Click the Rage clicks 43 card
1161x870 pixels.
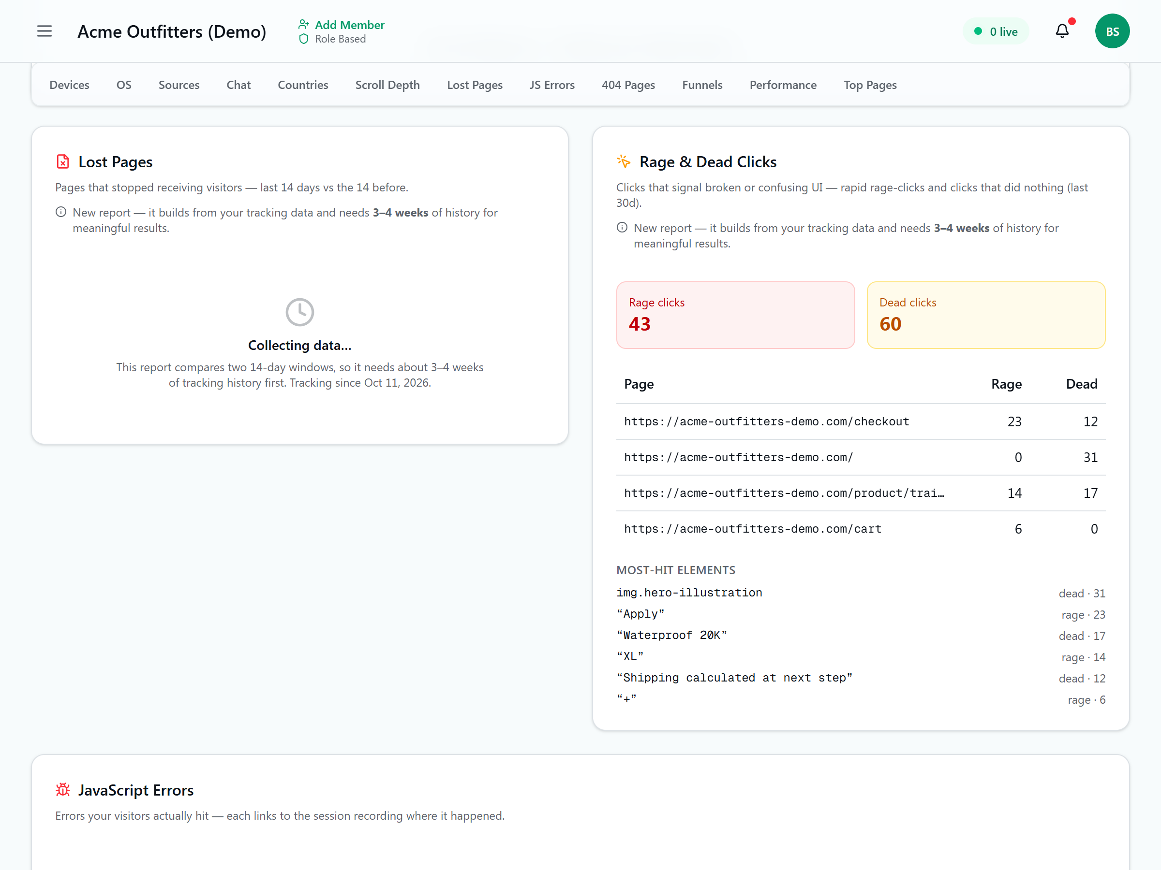tap(735, 315)
